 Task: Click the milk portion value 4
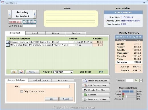tap(72, 45)
